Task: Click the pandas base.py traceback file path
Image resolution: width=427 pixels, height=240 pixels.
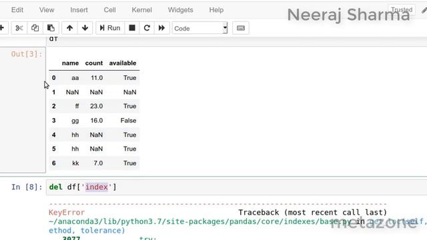Action: 200,222
